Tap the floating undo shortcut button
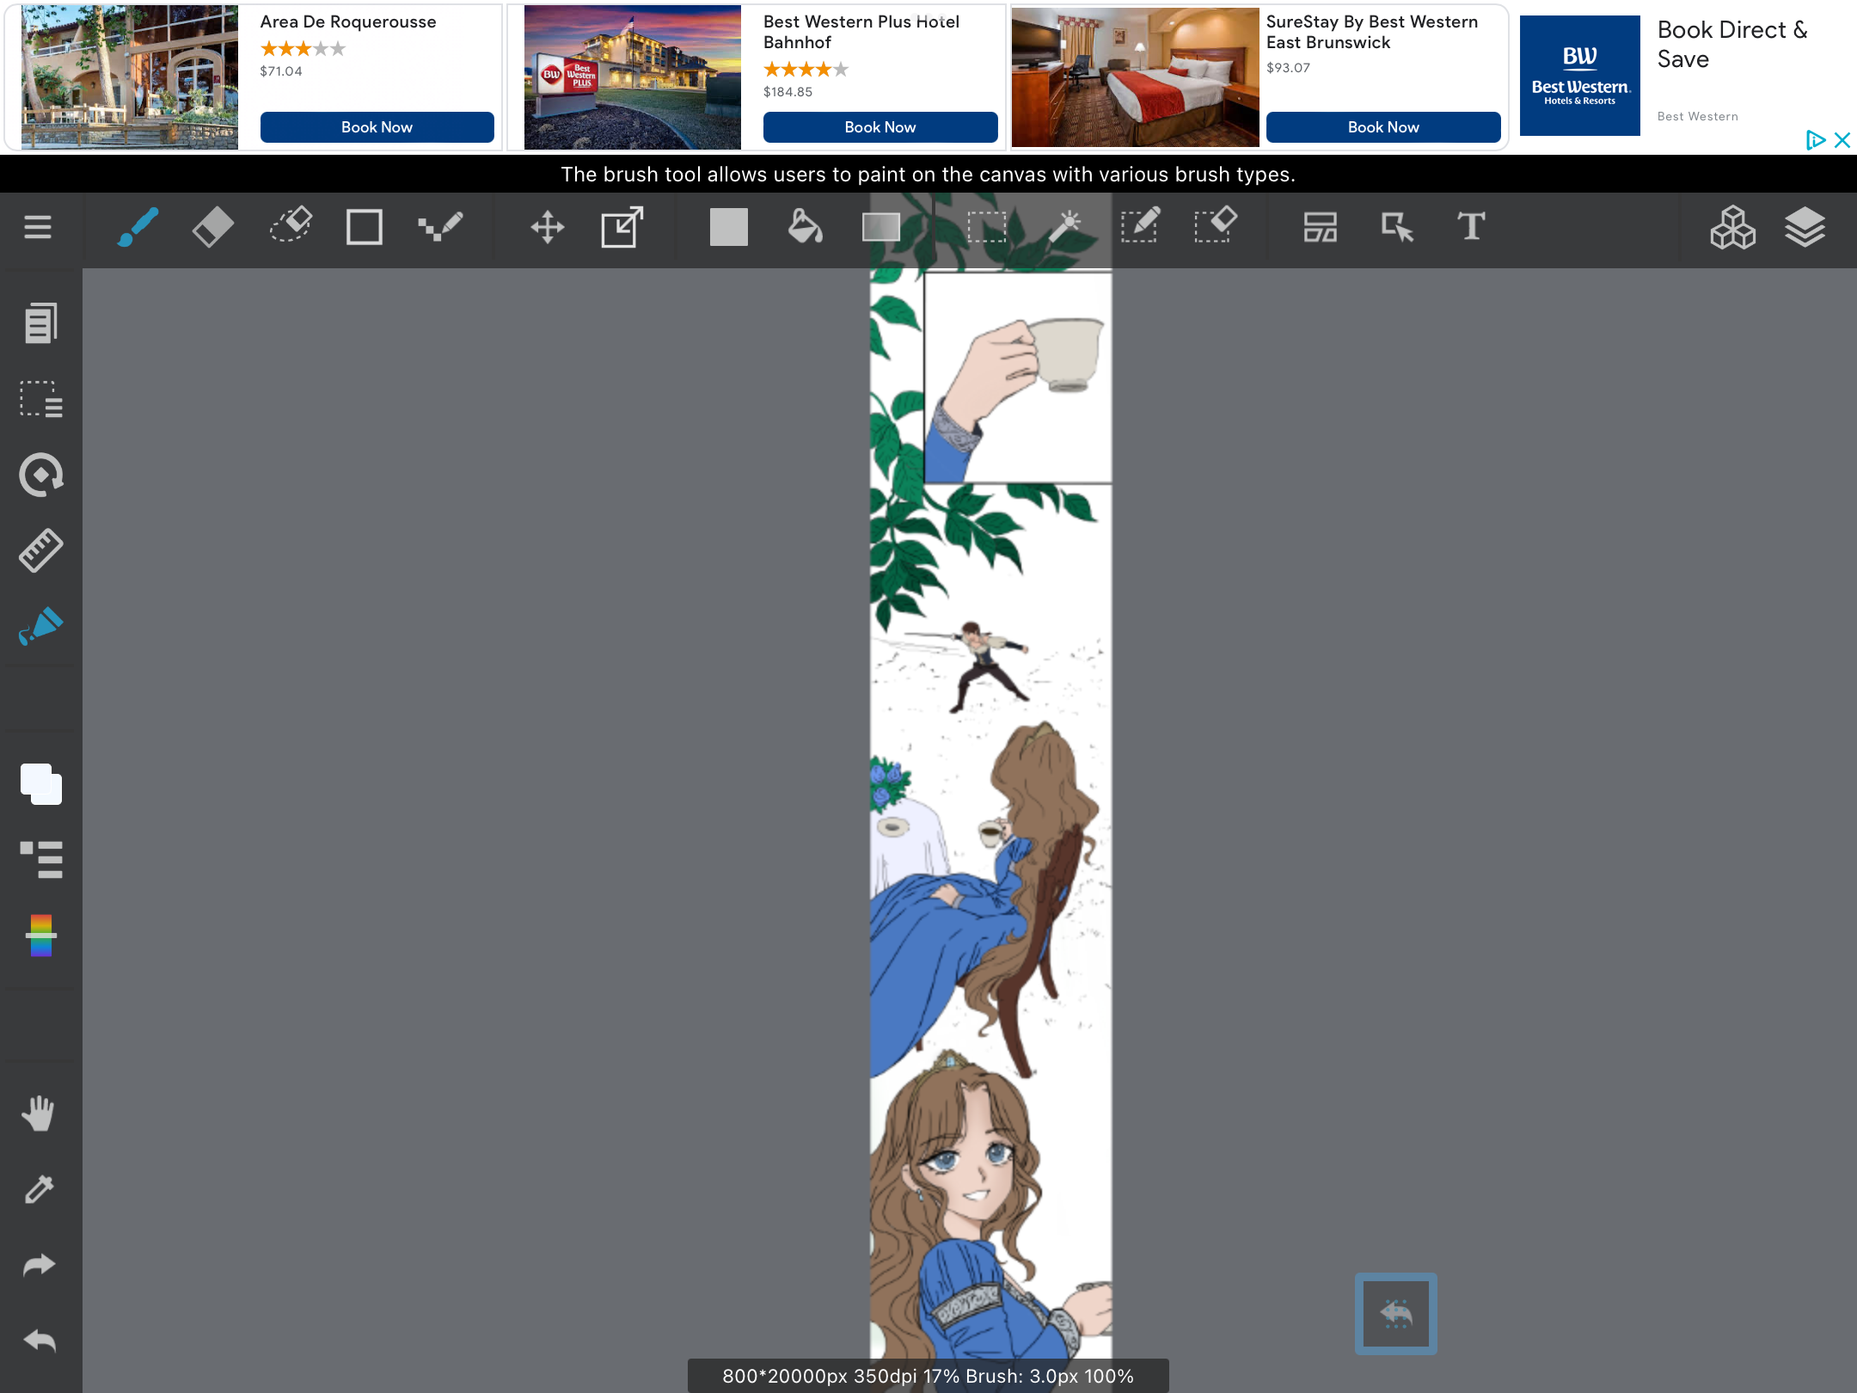The height and width of the screenshot is (1393, 1857). [1395, 1313]
